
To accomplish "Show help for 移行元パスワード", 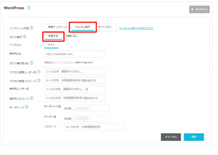I will pos(30,98).
